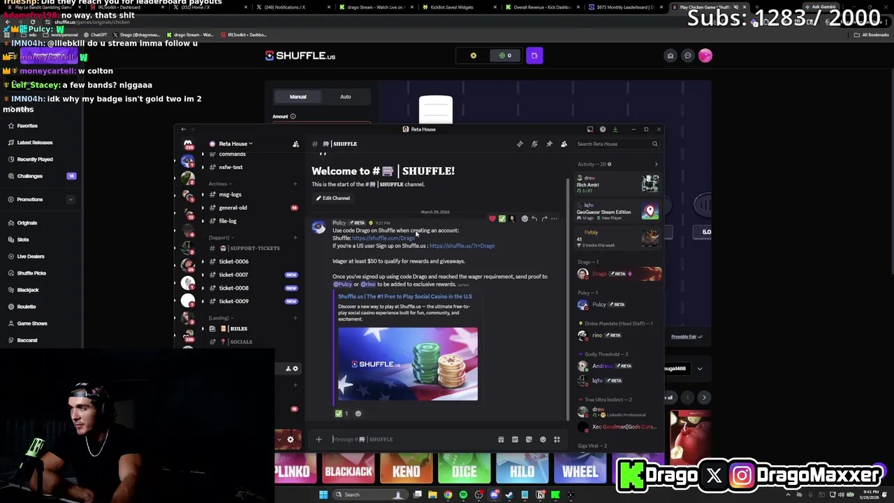Open embed title Shuffle.us Free to Play link
894x503 pixels.
coord(405,296)
